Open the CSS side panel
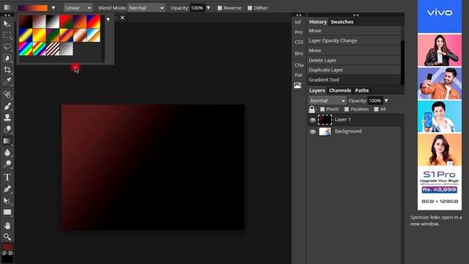The height and width of the screenshot is (264, 469). pyautogui.click(x=299, y=43)
